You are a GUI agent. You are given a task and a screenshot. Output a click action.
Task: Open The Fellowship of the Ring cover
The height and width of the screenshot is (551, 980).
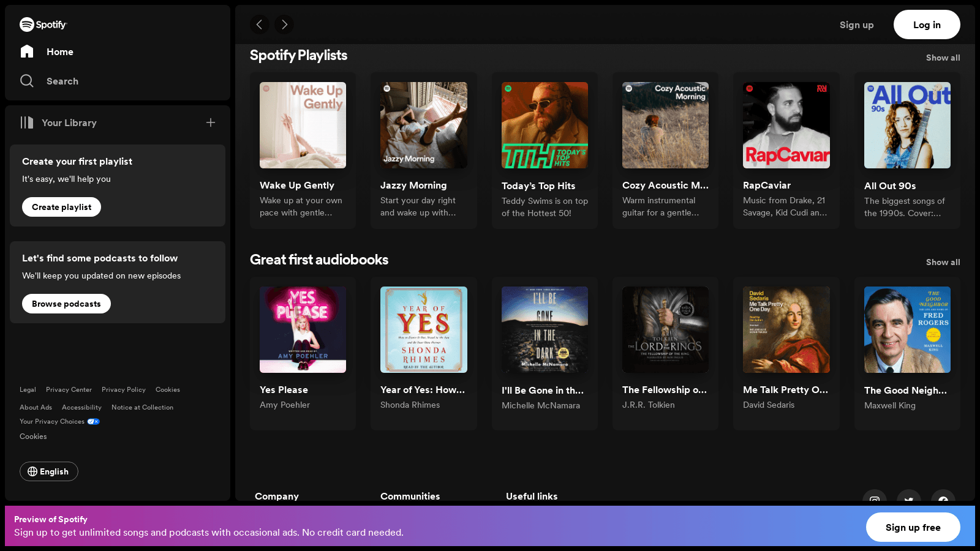(665, 329)
